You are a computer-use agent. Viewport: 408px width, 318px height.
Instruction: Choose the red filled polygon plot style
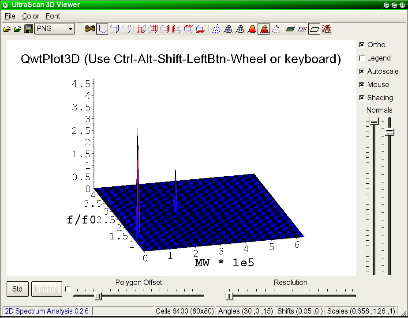[x=252, y=29]
